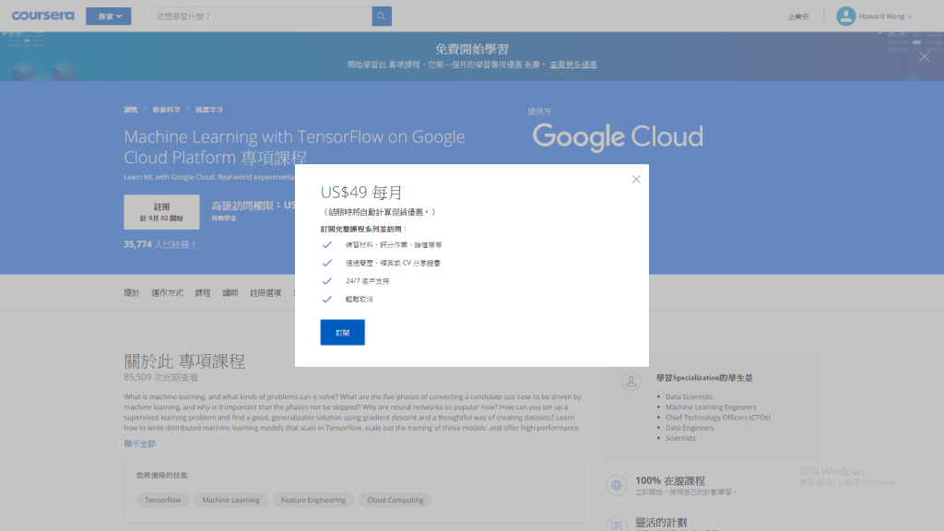Switch to the 課程 tab

(203, 292)
